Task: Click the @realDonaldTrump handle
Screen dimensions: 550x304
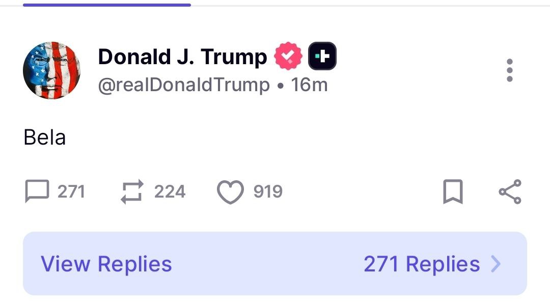Action: point(184,85)
